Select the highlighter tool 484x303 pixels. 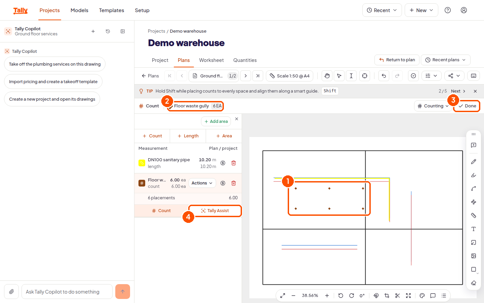click(474, 175)
